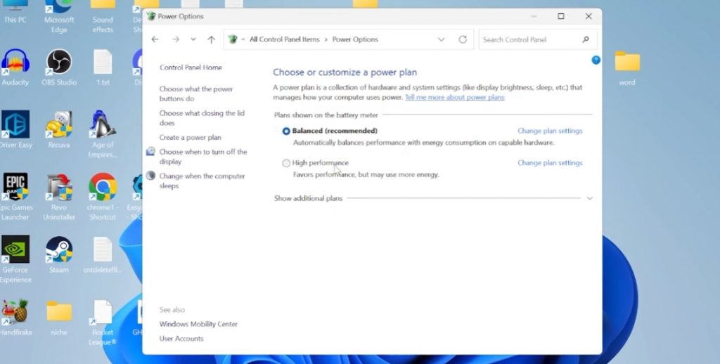This screenshot has width=720, height=364.
Task: Expand Show additional plans chevron
Action: [590, 198]
